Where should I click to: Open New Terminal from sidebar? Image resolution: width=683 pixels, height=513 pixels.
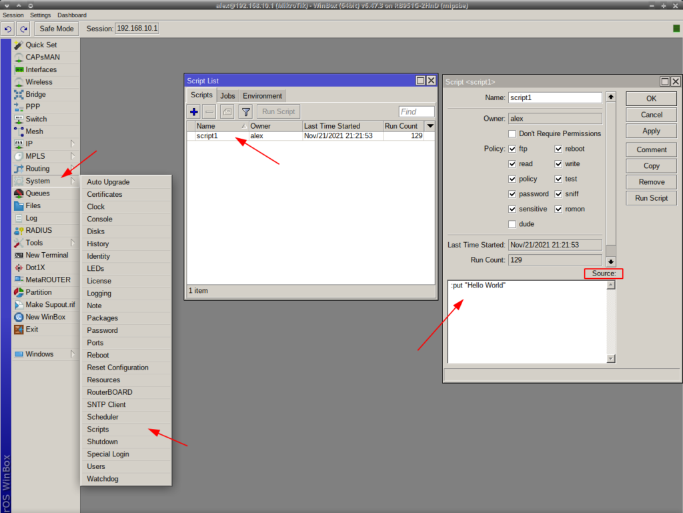pyautogui.click(x=46, y=255)
